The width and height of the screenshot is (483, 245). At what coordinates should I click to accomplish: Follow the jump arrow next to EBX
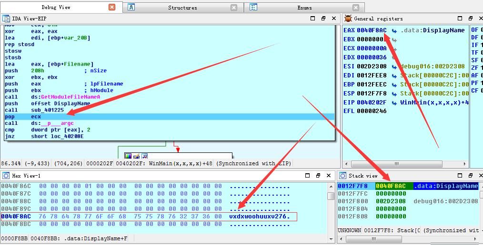[x=394, y=39]
